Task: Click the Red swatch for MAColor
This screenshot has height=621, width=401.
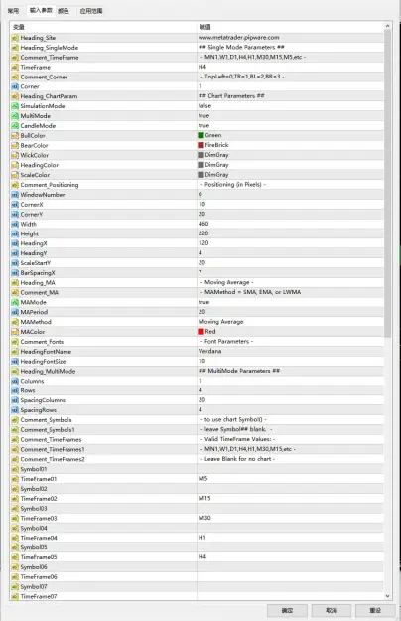Action: (x=200, y=332)
